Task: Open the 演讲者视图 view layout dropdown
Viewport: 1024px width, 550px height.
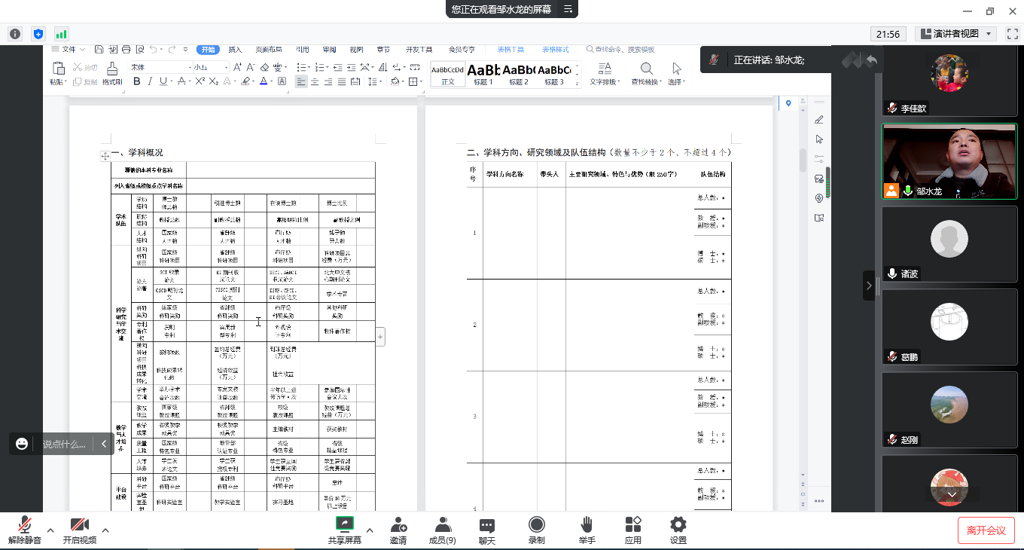Action: coord(956,34)
